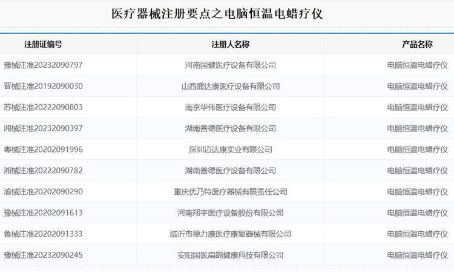Viewport: 454px width, 273px height.
Task: Select registration number 鲁械注准20202091333
Action: [x=43, y=234]
